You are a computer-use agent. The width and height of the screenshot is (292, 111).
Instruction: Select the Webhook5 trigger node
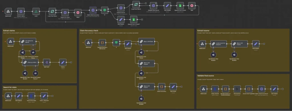click(x=8, y=11)
